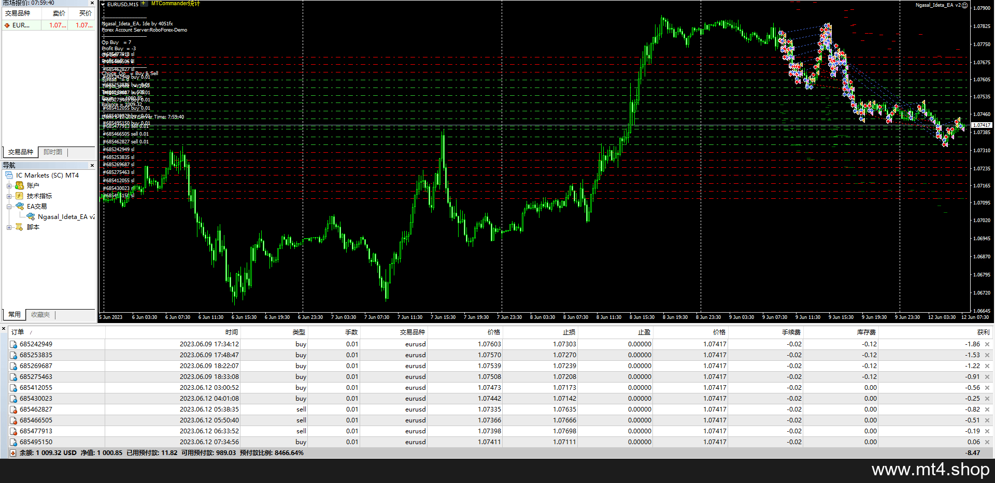
Task: Click the 账户 accounts icon in Navigator
Action: pyautogui.click(x=19, y=185)
